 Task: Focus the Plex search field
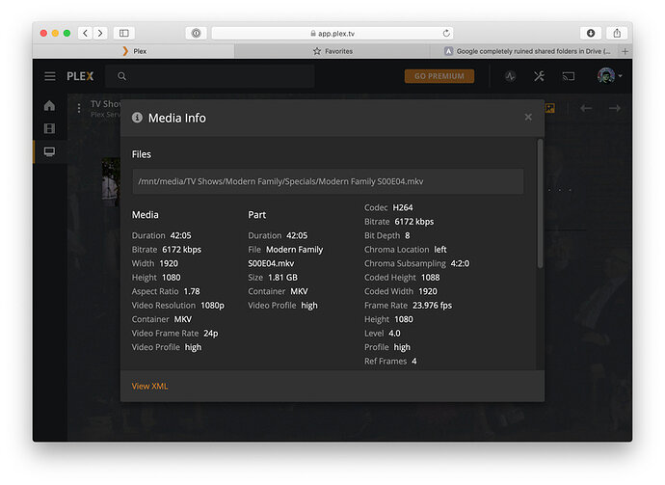pyautogui.click(x=210, y=76)
